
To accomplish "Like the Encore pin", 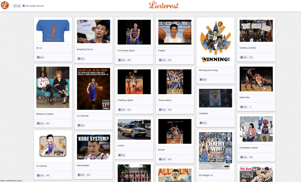I will click(162, 159).
